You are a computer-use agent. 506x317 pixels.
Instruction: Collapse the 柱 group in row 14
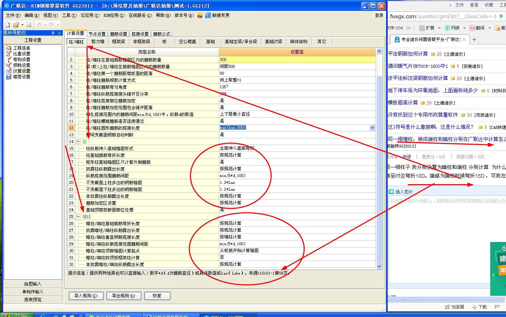[x=78, y=142]
